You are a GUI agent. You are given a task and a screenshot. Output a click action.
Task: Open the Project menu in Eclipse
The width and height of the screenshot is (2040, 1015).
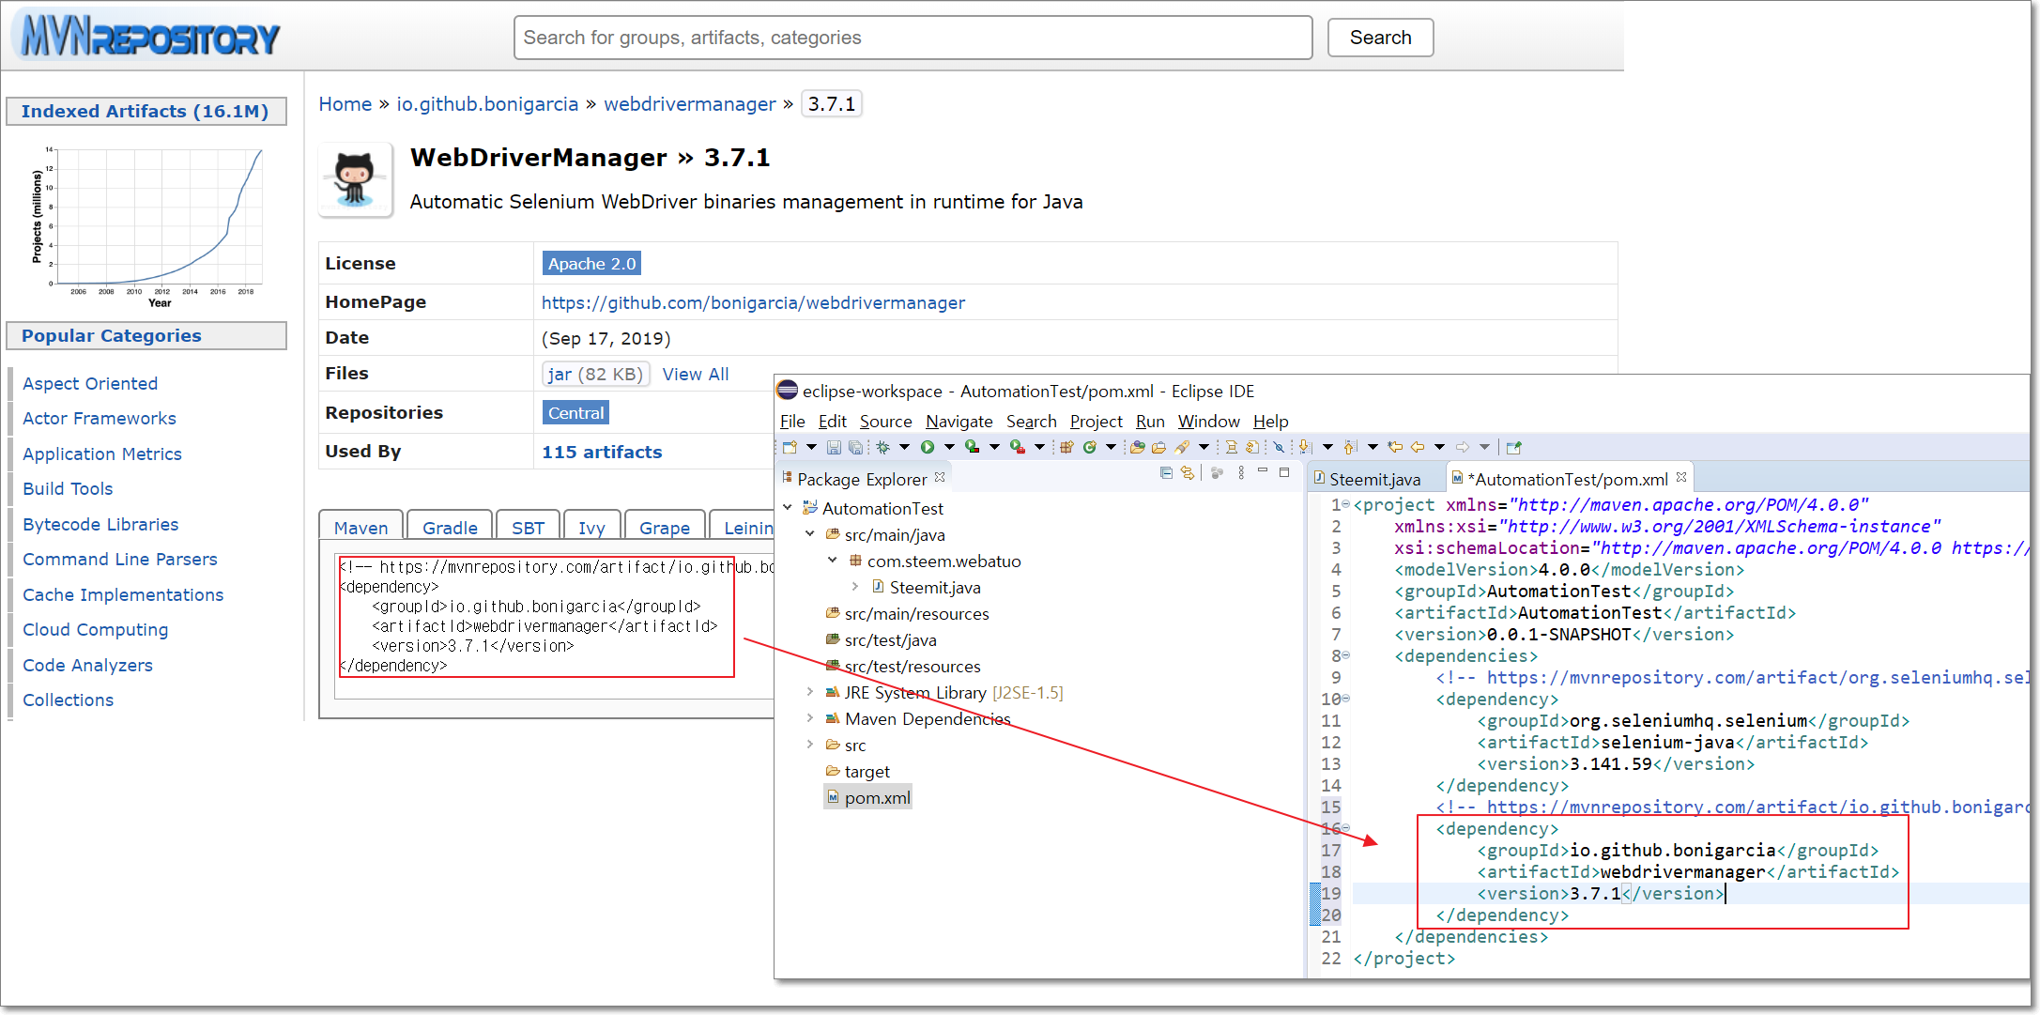[1096, 422]
